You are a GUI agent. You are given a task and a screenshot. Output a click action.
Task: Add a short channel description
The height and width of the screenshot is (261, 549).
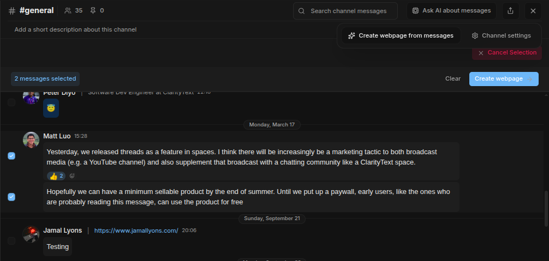click(75, 30)
